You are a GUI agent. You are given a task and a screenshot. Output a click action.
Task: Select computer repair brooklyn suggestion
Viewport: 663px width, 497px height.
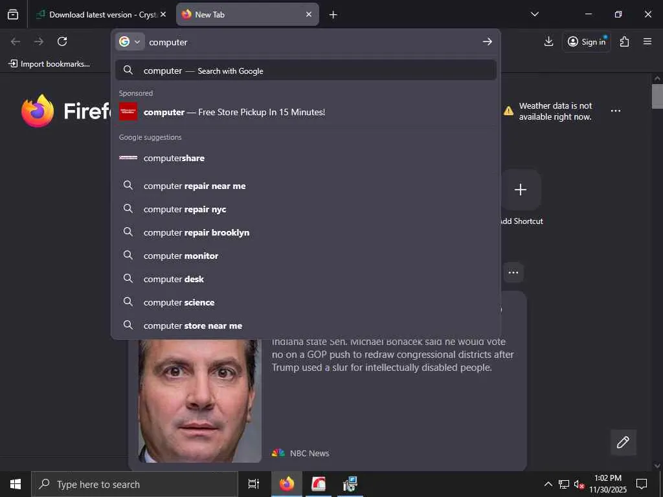pos(306,232)
